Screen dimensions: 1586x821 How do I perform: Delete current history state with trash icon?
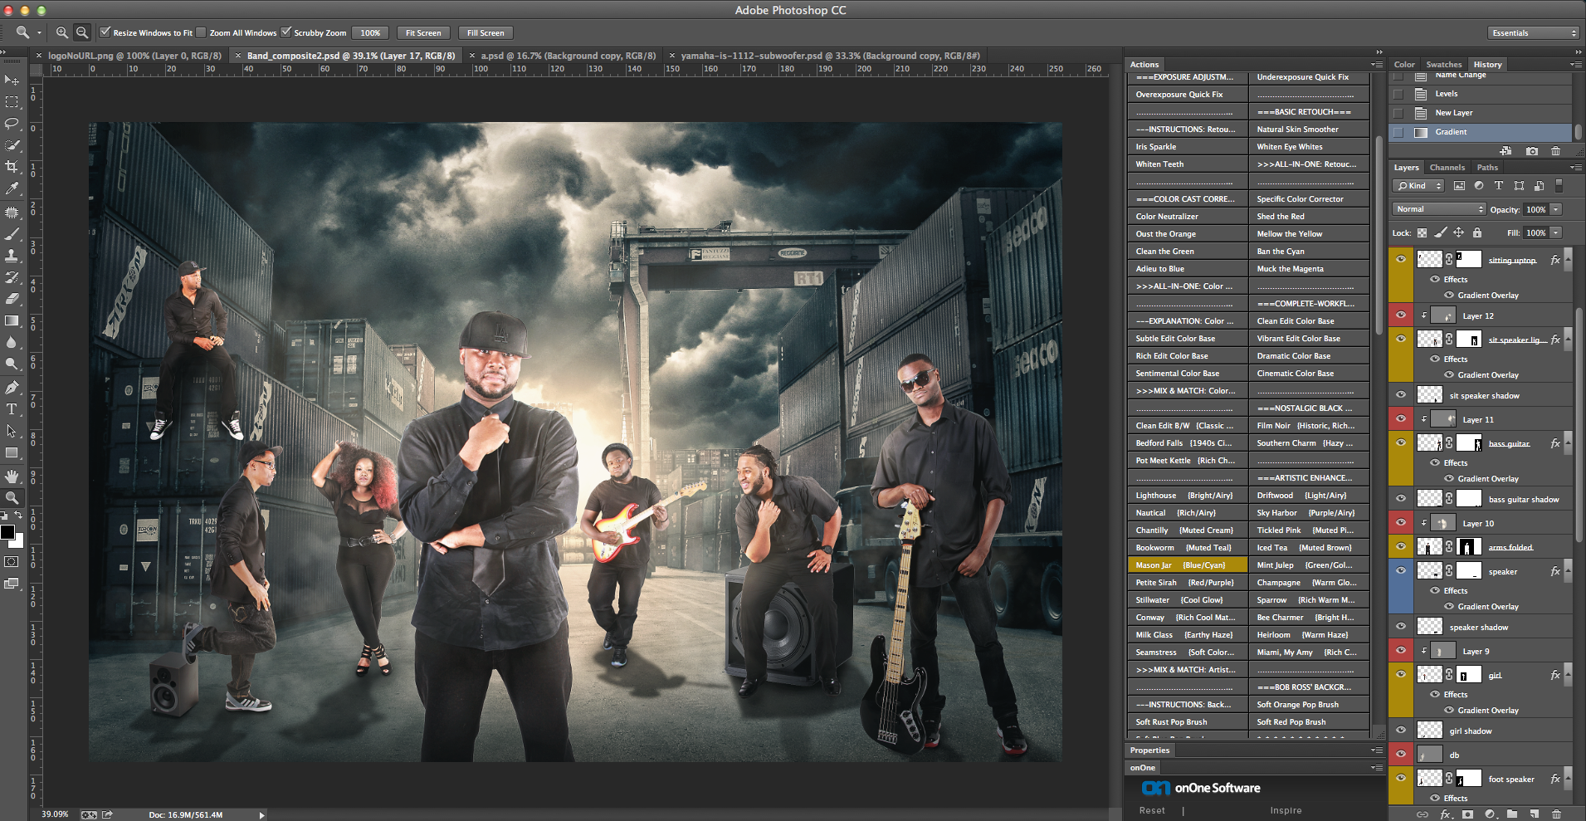[1556, 151]
